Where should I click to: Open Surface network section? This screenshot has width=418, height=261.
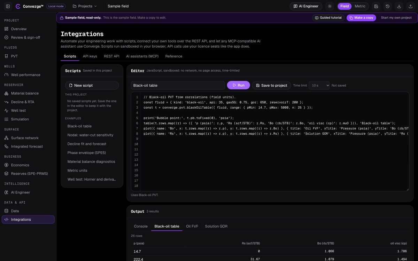tap(28, 138)
